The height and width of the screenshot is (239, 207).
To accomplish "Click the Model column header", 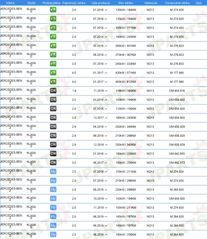I will click(31, 3).
